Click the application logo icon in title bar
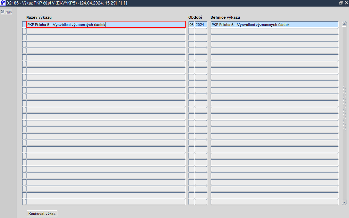Image resolution: width=349 pixels, height=218 pixels. [x=3, y=3]
